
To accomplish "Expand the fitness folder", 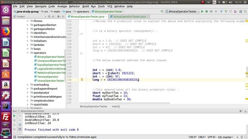I will [x=28, y=21].
